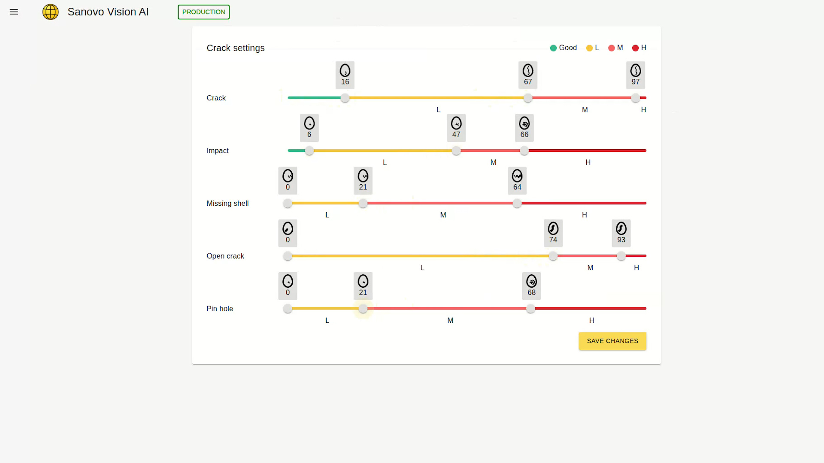Click the egg icon labeled 16 above Crack slider

pos(345,75)
